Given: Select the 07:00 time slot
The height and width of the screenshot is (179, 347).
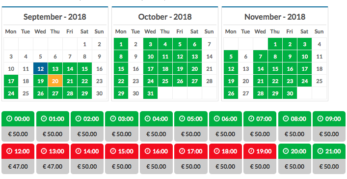Looking at the screenshot, I should 260,119.
